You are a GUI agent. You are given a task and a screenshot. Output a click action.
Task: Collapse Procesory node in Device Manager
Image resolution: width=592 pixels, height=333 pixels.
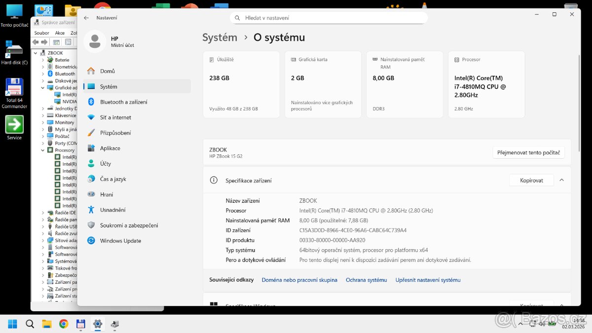tap(43, 150)
